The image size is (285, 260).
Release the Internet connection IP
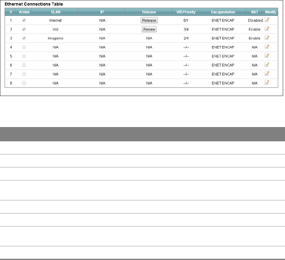149,20
